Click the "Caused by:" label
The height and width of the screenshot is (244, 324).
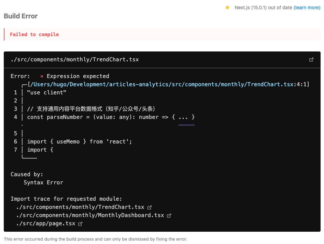27,174
